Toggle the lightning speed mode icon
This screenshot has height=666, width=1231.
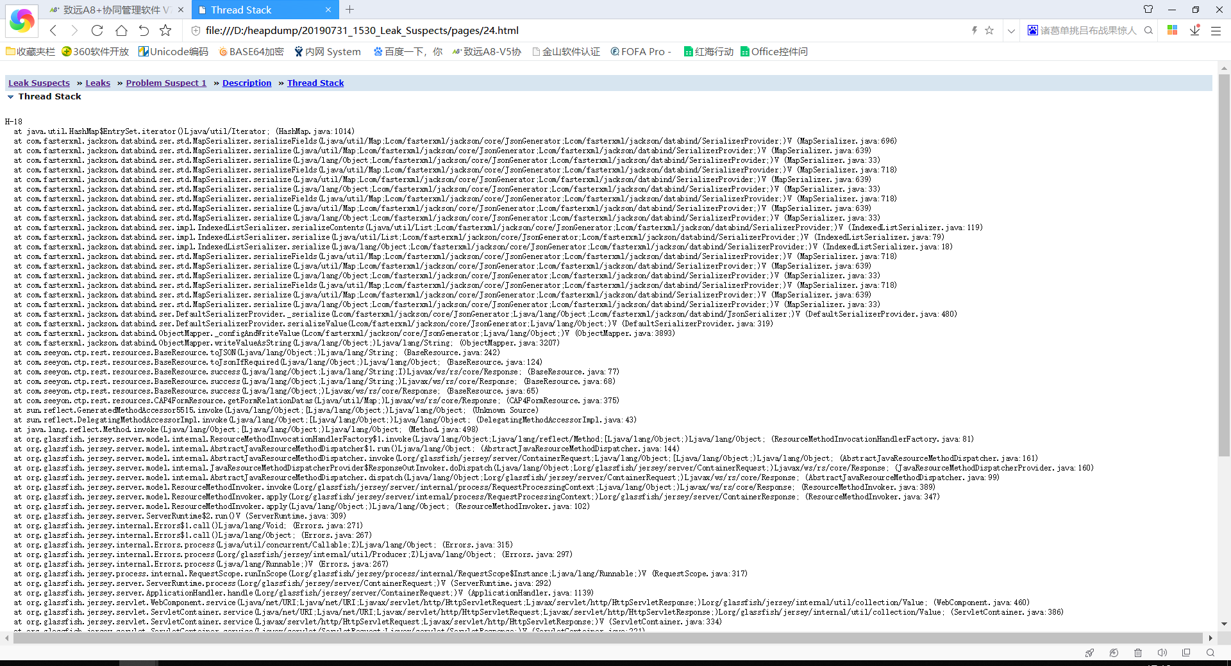[x=975, y=30]
